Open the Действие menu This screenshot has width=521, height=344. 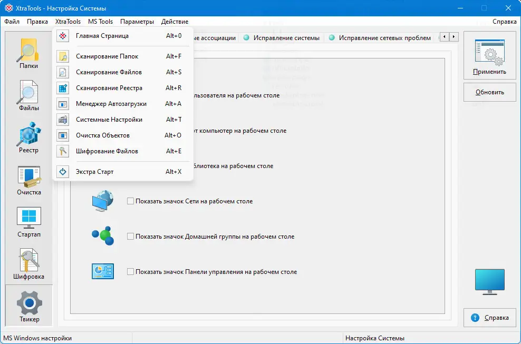point(175,22)
